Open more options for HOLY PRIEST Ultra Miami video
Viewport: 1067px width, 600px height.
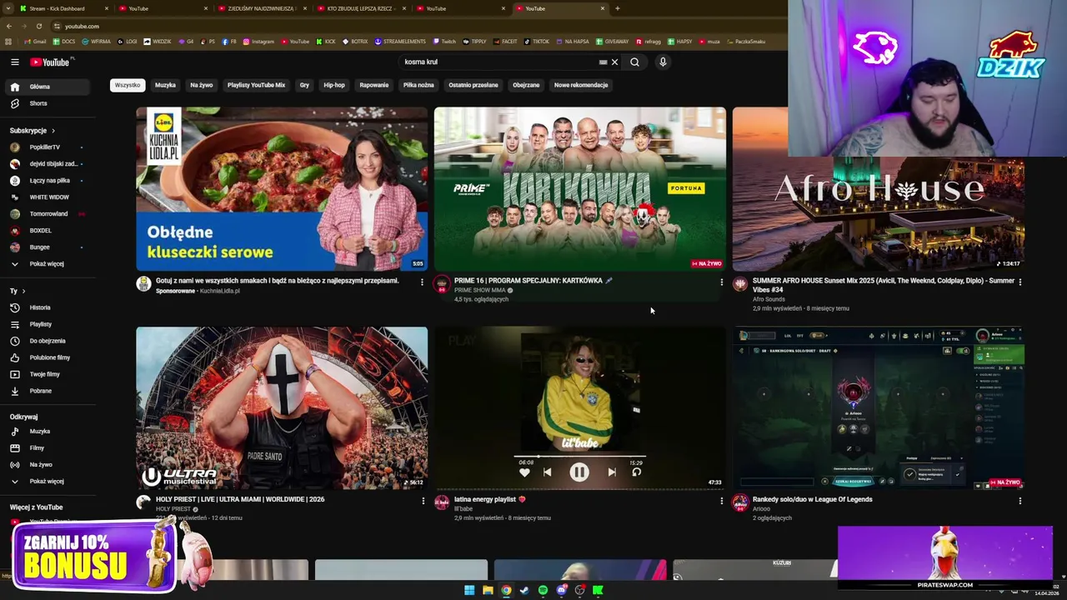point(423,501)
